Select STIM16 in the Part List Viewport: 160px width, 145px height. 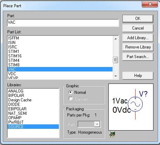(60, 56)
